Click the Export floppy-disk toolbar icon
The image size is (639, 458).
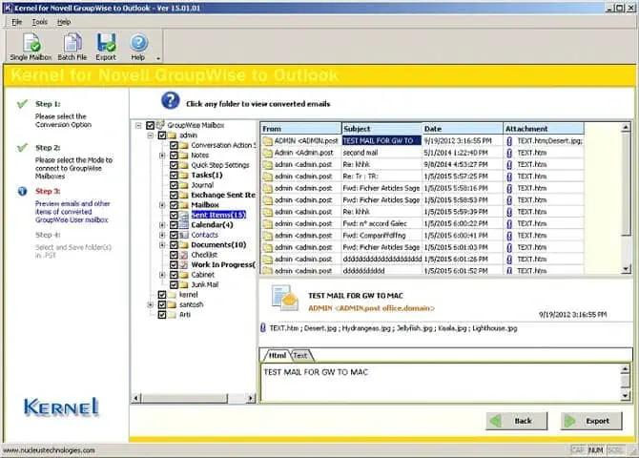point(106,42)
